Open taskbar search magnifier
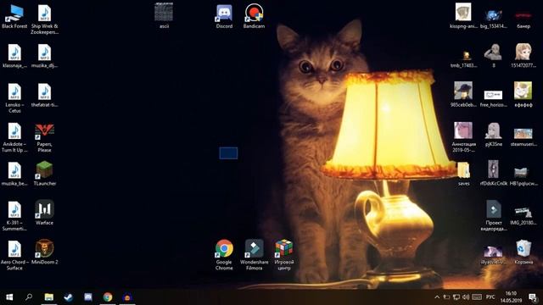This screenshot has height=305, width=543. point(29,297)
